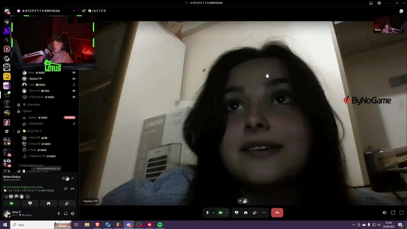Image resolution: width=407 pixels, height=229 pixels.
Task: Open Windows Start menu
Action: tap(5, 225)
